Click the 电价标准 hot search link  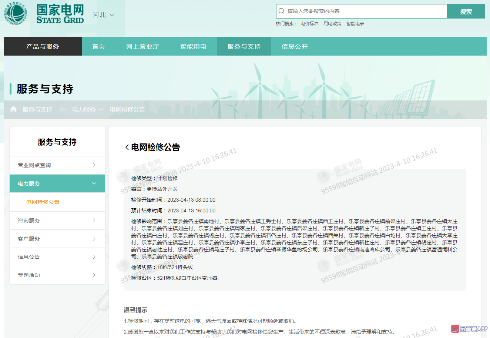coord(309,24)
